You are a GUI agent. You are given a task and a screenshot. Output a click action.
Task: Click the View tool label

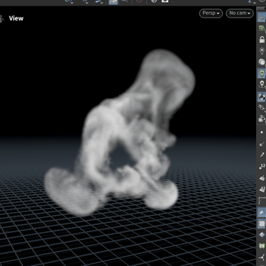(x=16, y=18)
